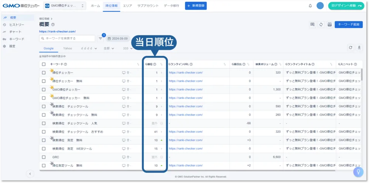Reload the table using the refresh icon

click(351, 48)
